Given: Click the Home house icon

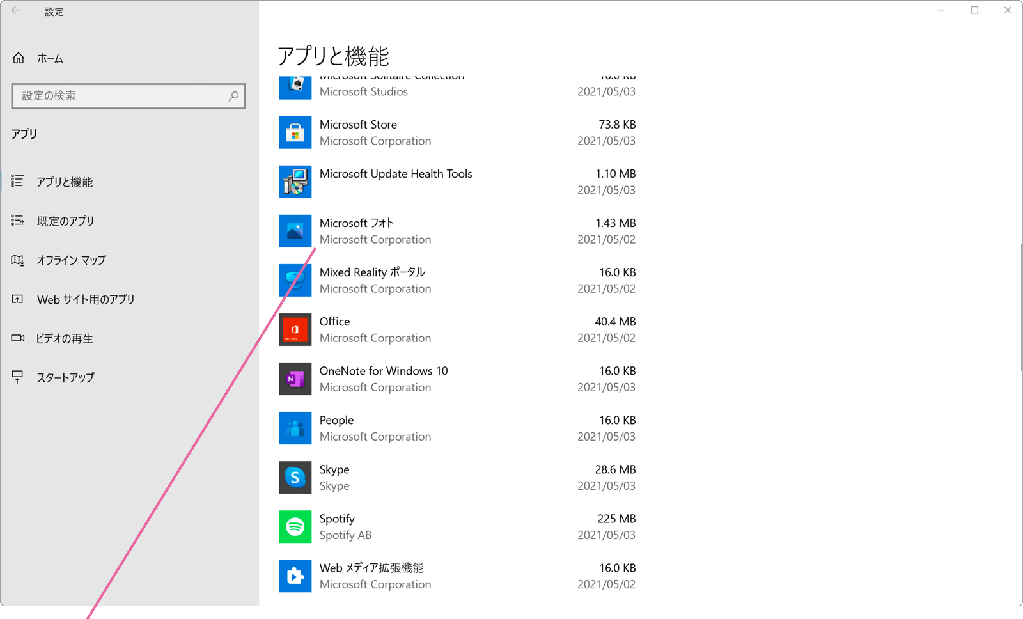Looking at the screenshot, I should (x=19, y=58).
